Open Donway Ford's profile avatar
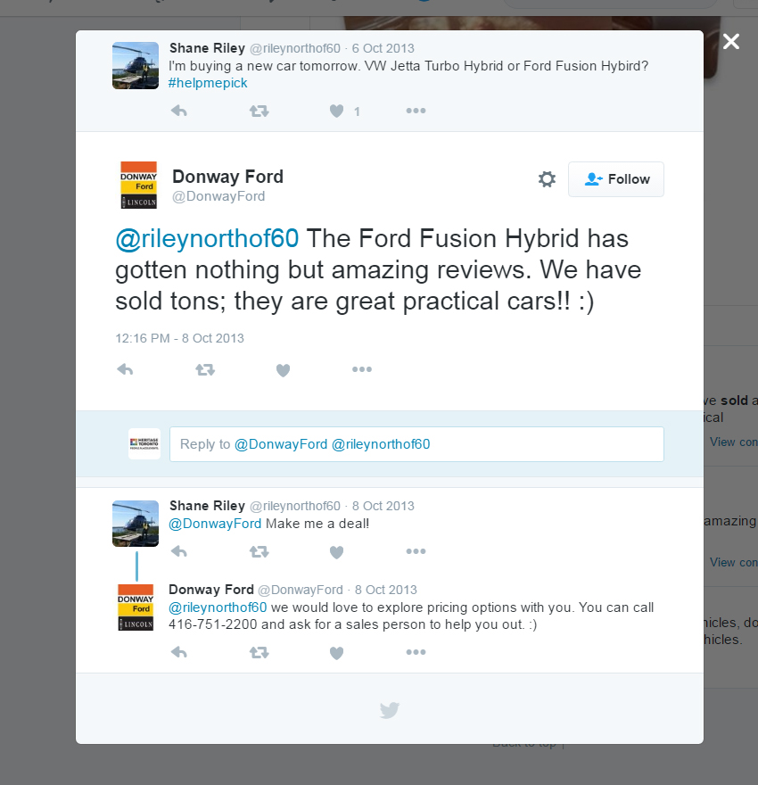The width and height of the screenshot is (758, 785). (138, 185)
